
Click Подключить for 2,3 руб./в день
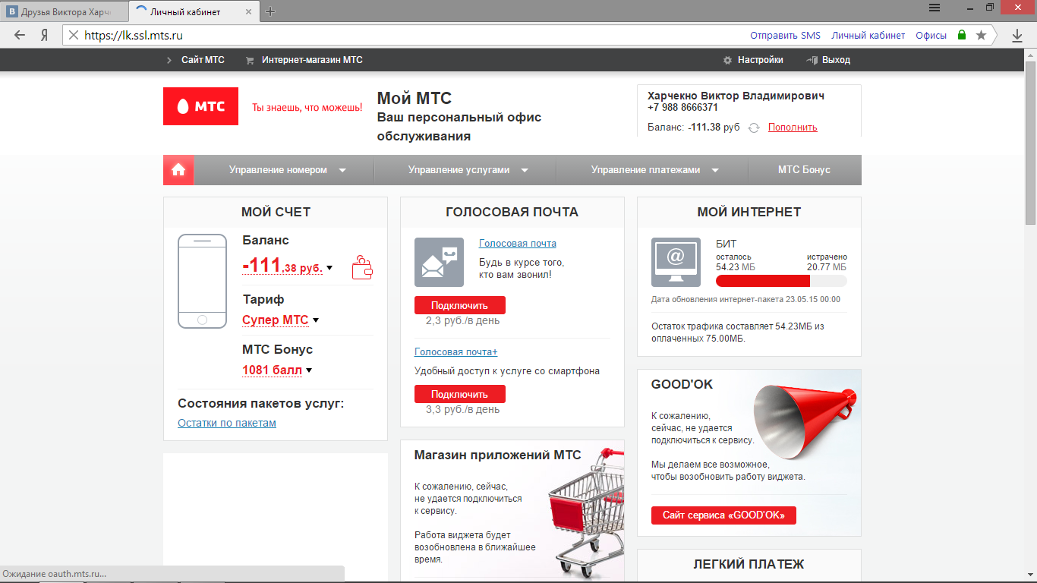click(459, 305)
